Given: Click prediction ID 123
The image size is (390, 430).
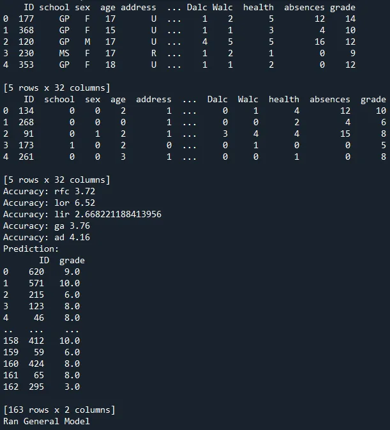Looking at the screenshot, I should point(36,306).
